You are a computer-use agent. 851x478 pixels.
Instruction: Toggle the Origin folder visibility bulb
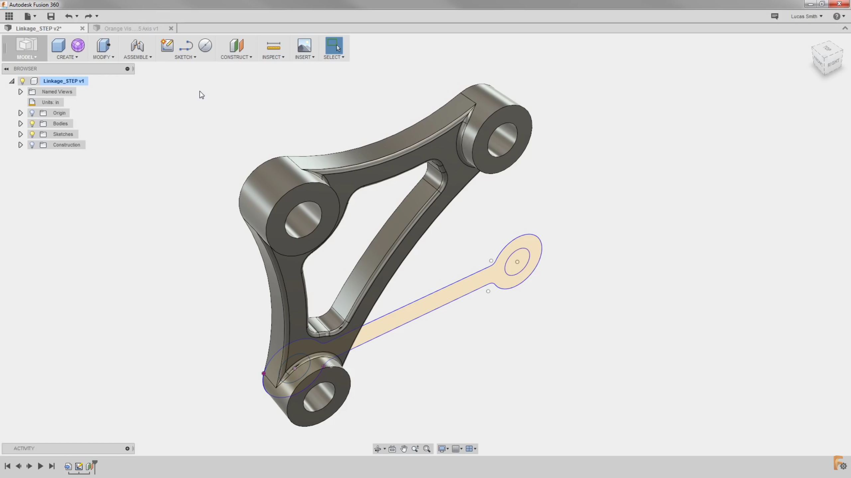(x=32, y=113)
